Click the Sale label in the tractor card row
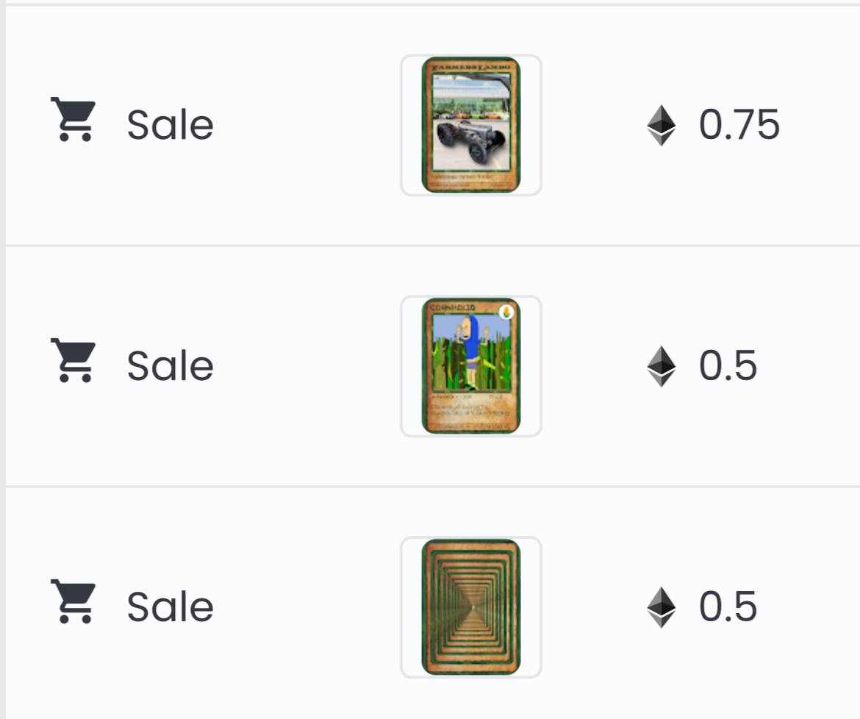The height and width of the screenshot is (719, 860). [170, 125]
